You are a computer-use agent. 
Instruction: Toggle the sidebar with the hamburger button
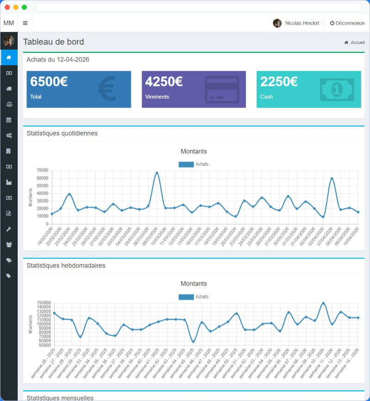(x=25, y=23)
